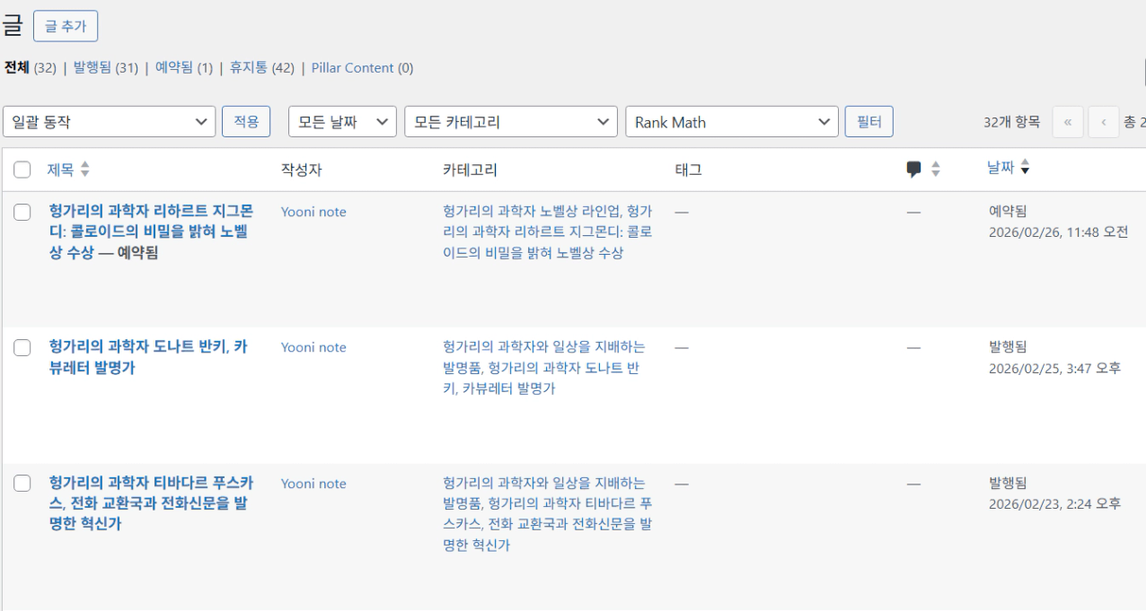This screenshot has width=1146, height=611.
Task: Open the 모든 카테고리 category dropdown
Action: (510, 122)
